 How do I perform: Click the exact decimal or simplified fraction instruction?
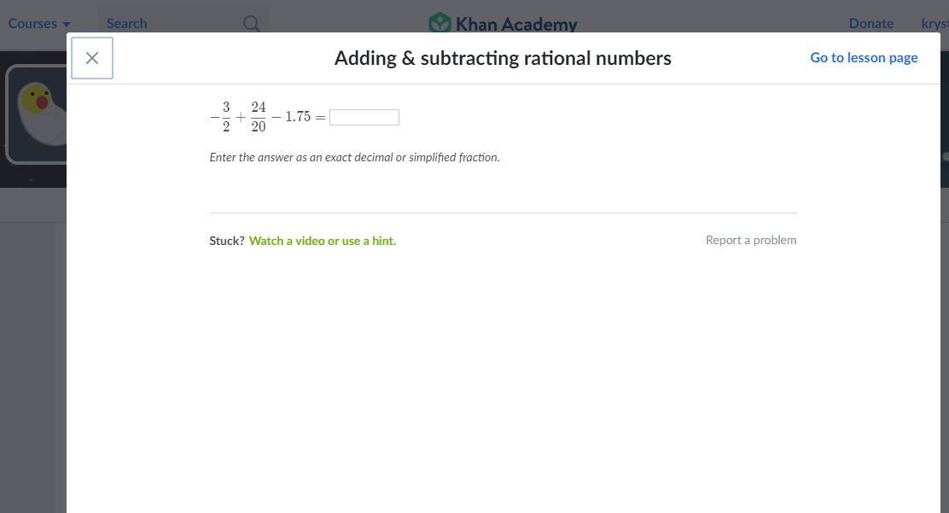point(355,157)
